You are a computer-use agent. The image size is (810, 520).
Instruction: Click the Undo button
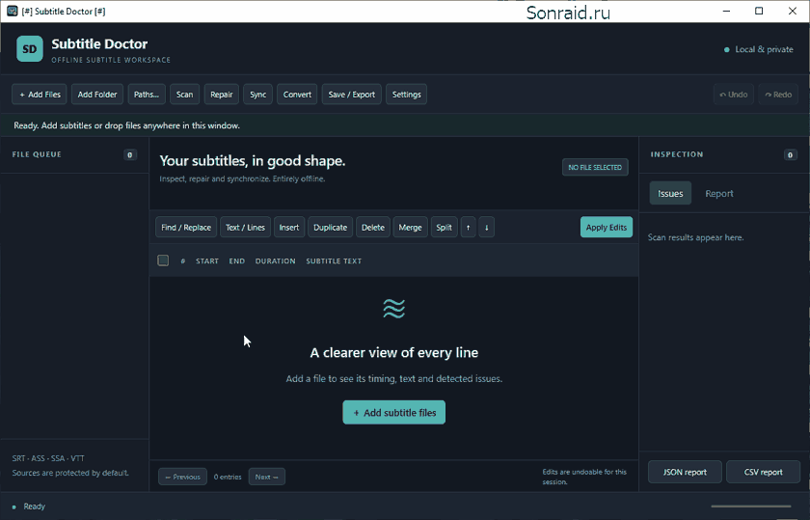pyautogui.click(x=734, y=95)
